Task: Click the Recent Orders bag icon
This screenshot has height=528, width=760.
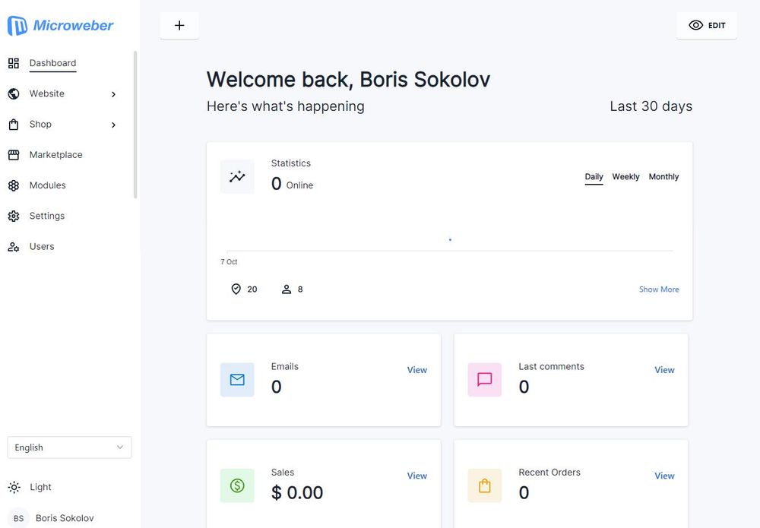Action: (x=485, y=485)
